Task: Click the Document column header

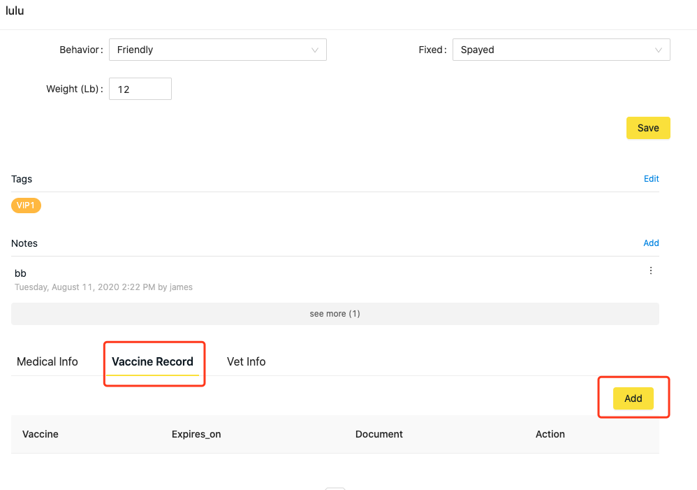Action: tap(379, 434)
